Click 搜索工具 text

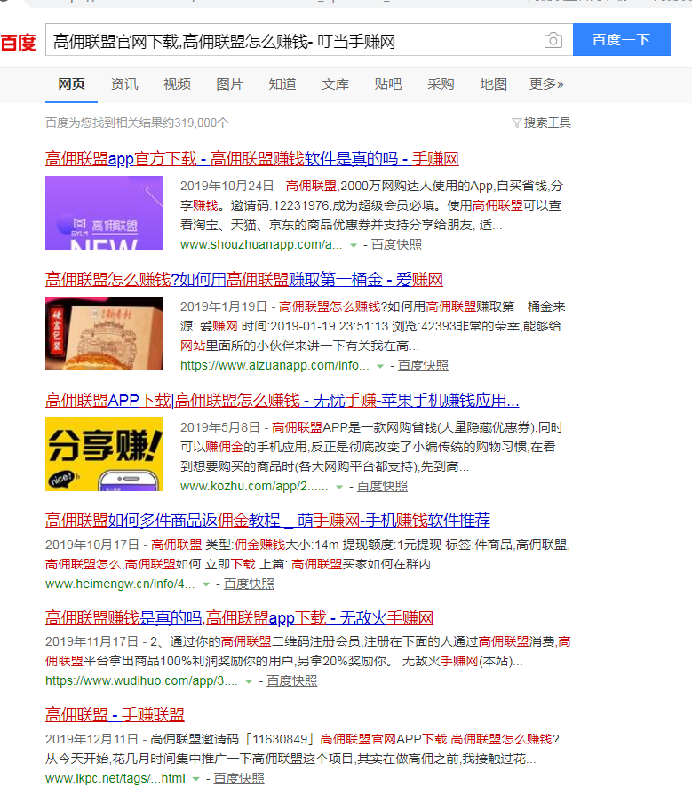[547, 123]
